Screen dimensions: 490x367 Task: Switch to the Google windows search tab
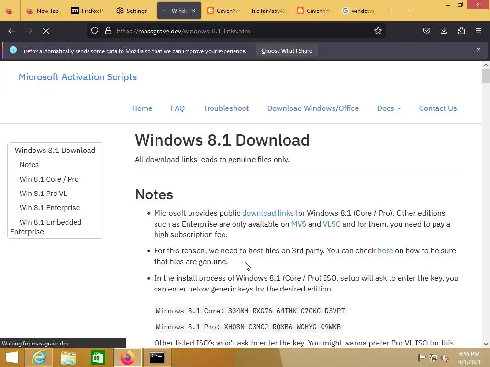coord(358,11)
